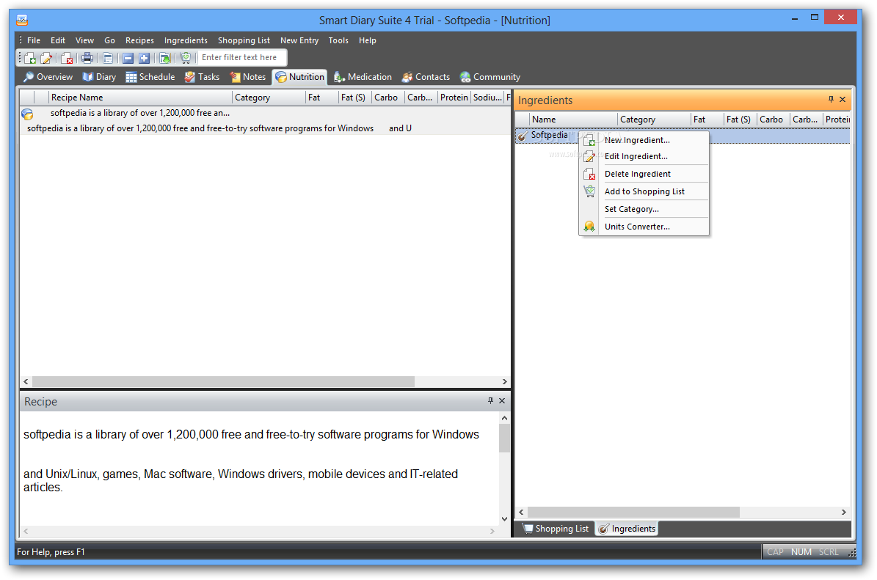This screenshot has height=580, width=877.
Task: Close the Ingredients panel
Action: pos(843,100)
